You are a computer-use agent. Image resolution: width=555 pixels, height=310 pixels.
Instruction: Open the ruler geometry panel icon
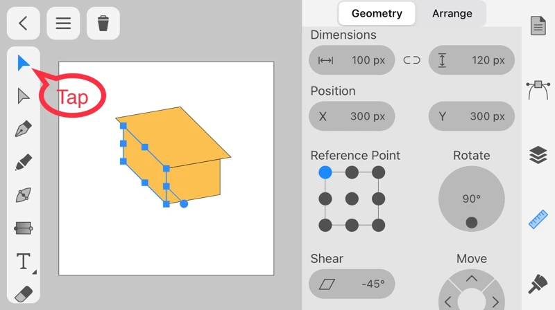(538, 219)
